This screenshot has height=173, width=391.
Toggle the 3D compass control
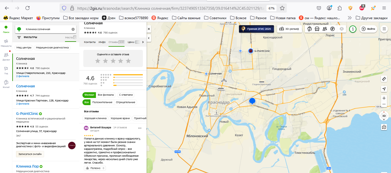(384, 116)
